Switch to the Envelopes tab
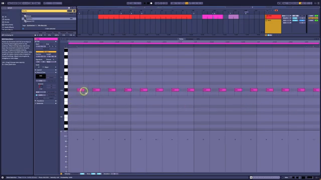Image resolution: width=321 pixels, height=180 pixels. [190, 39]
